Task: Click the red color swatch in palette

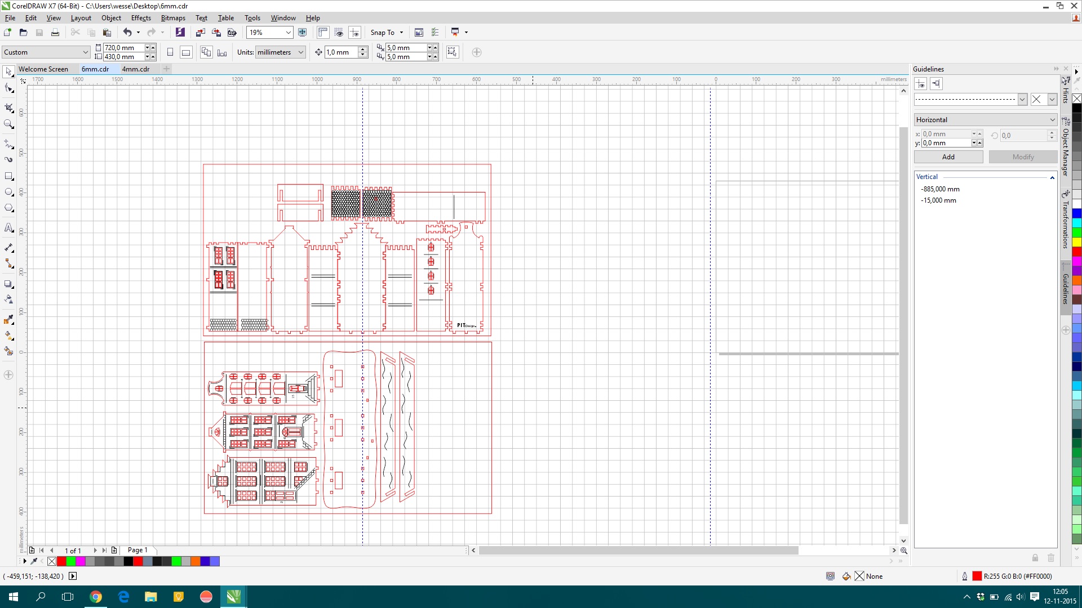Action: pyautogui.click(x=61, y=561)
